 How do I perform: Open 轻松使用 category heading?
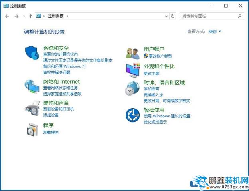[x=154, y=110]
